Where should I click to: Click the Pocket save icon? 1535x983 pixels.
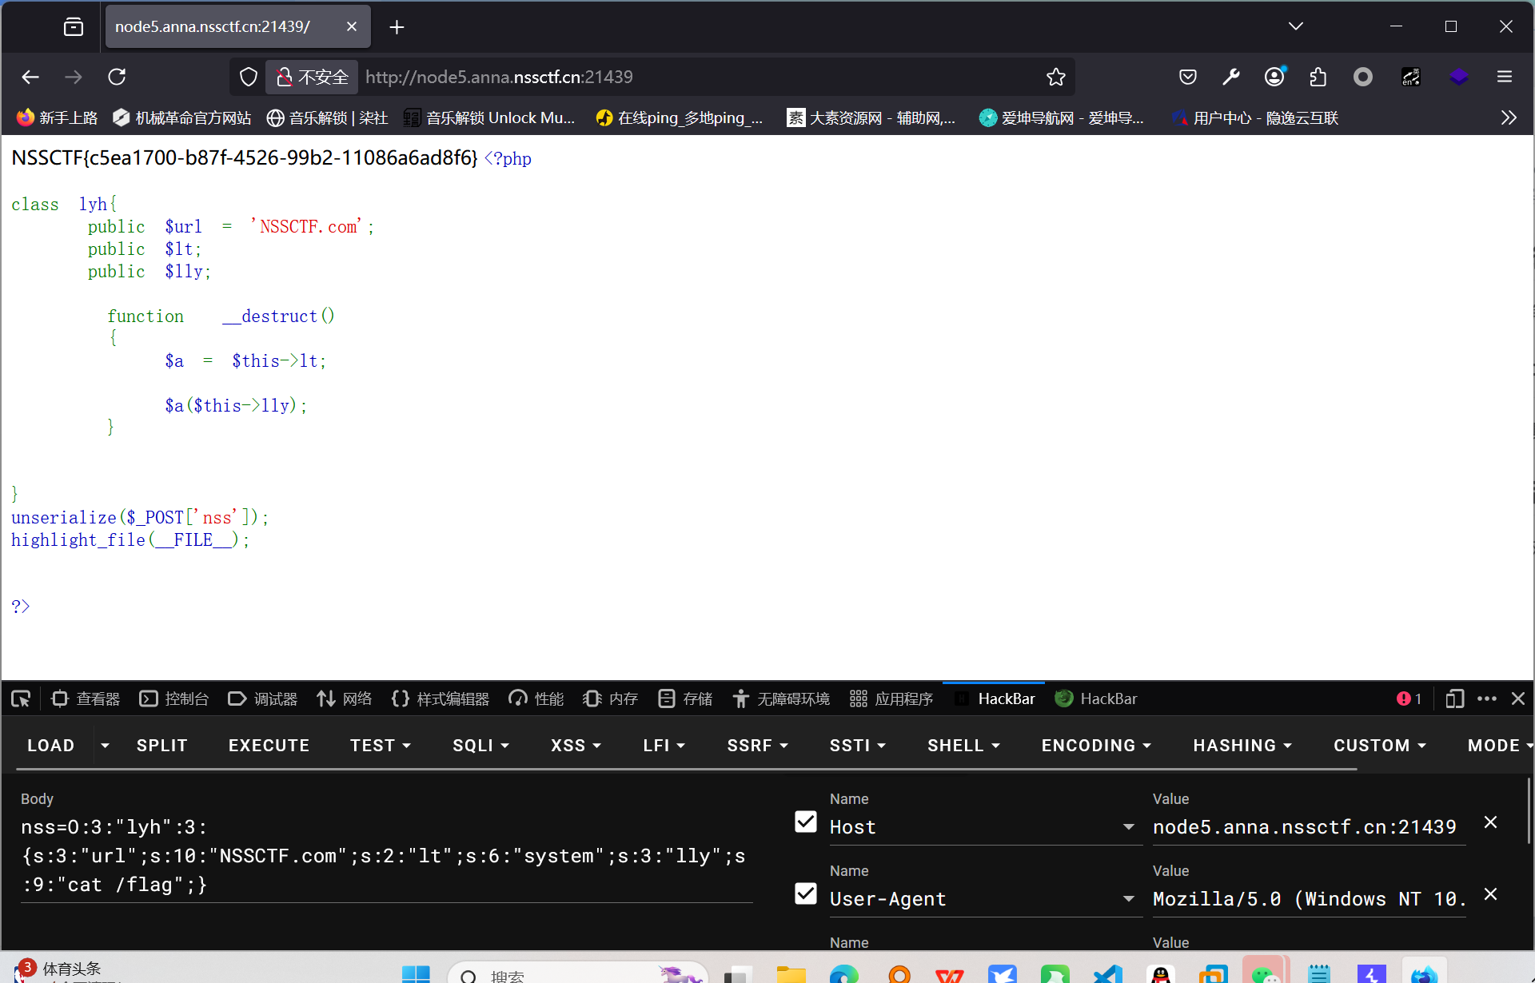click(1188, 77)
